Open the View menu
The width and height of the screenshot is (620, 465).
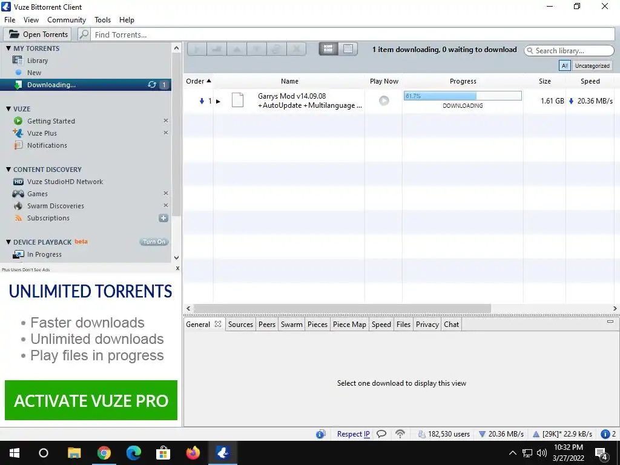[31, 20]
